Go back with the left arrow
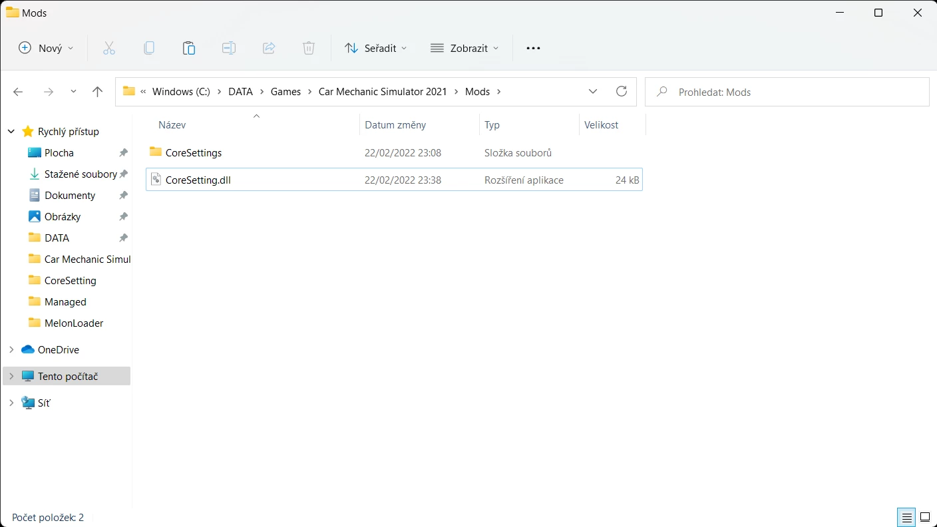Screen dimensions: 937x527 [19, 92]
